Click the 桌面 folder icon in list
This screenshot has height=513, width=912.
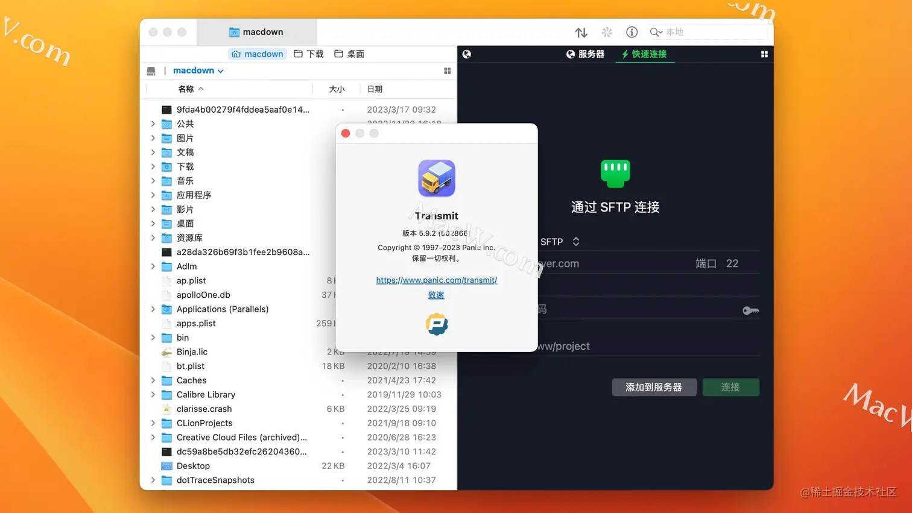pyautogui.click(x=167, y=224)
